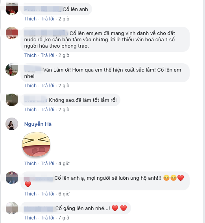The width and height of the screenshot is (205, 223).
Task: Click the avatar beside the "Cố lên anh" comment
Action: (12, 9)
